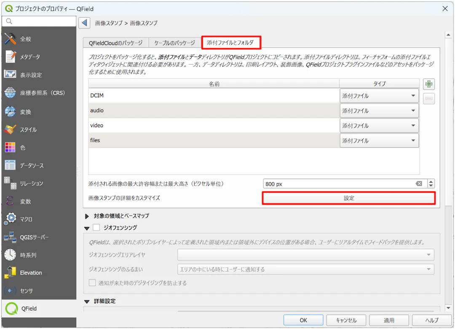The image size is (455, 329).
Task: Click the sidebar search field
Action: pos(39,21)
